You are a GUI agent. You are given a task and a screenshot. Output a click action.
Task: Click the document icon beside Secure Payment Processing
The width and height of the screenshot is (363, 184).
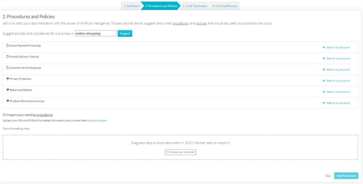7,46
